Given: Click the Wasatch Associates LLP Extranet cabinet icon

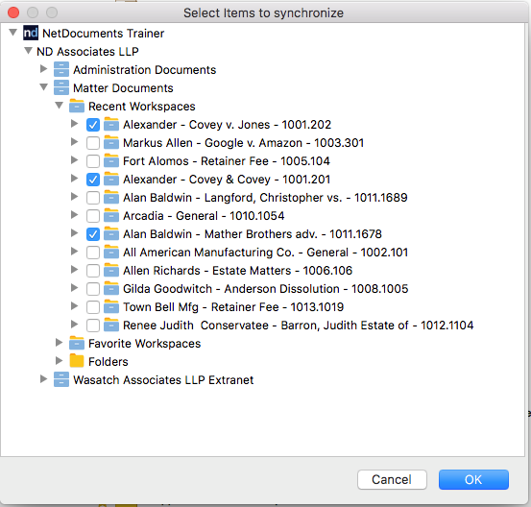Looking at the screenshot, I should coord(61,379).
